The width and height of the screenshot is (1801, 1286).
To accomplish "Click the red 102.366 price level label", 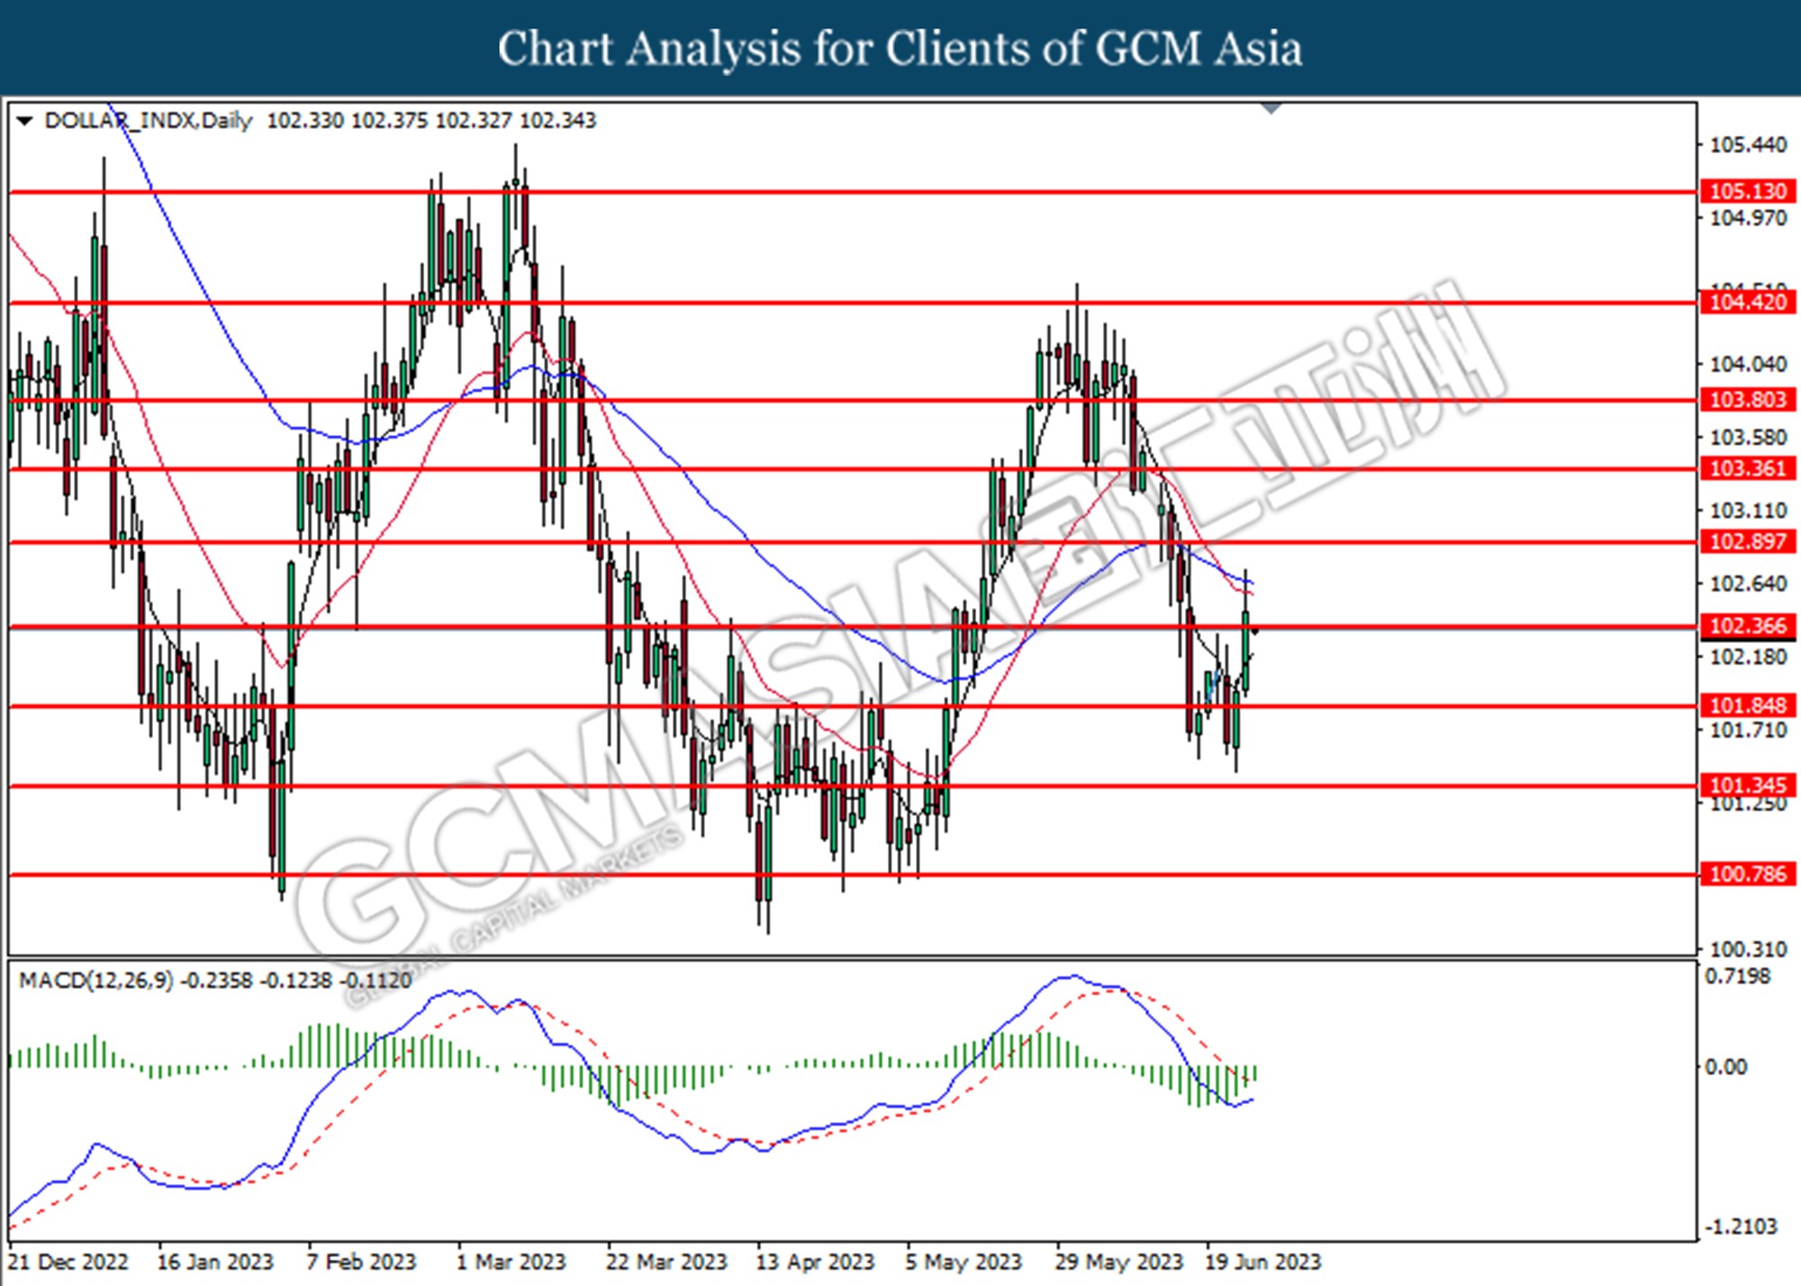I will coord(1747,626).
